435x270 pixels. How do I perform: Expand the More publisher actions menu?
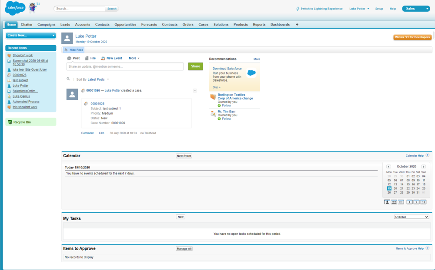click(x=134, y=58)
